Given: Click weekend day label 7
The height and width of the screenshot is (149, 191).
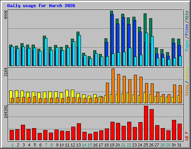Looking at the screenshot, I should (46, 145).
